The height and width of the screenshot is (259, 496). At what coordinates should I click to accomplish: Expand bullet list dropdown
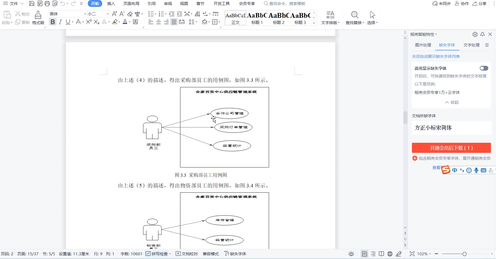(156, 14)
